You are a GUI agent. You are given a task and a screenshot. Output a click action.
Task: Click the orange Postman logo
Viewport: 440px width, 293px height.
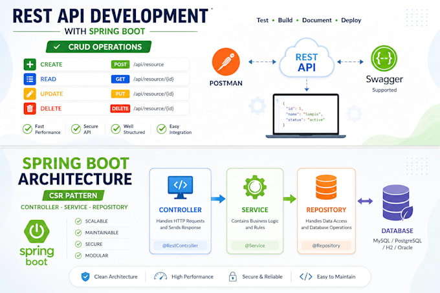(x=226, y=61)
